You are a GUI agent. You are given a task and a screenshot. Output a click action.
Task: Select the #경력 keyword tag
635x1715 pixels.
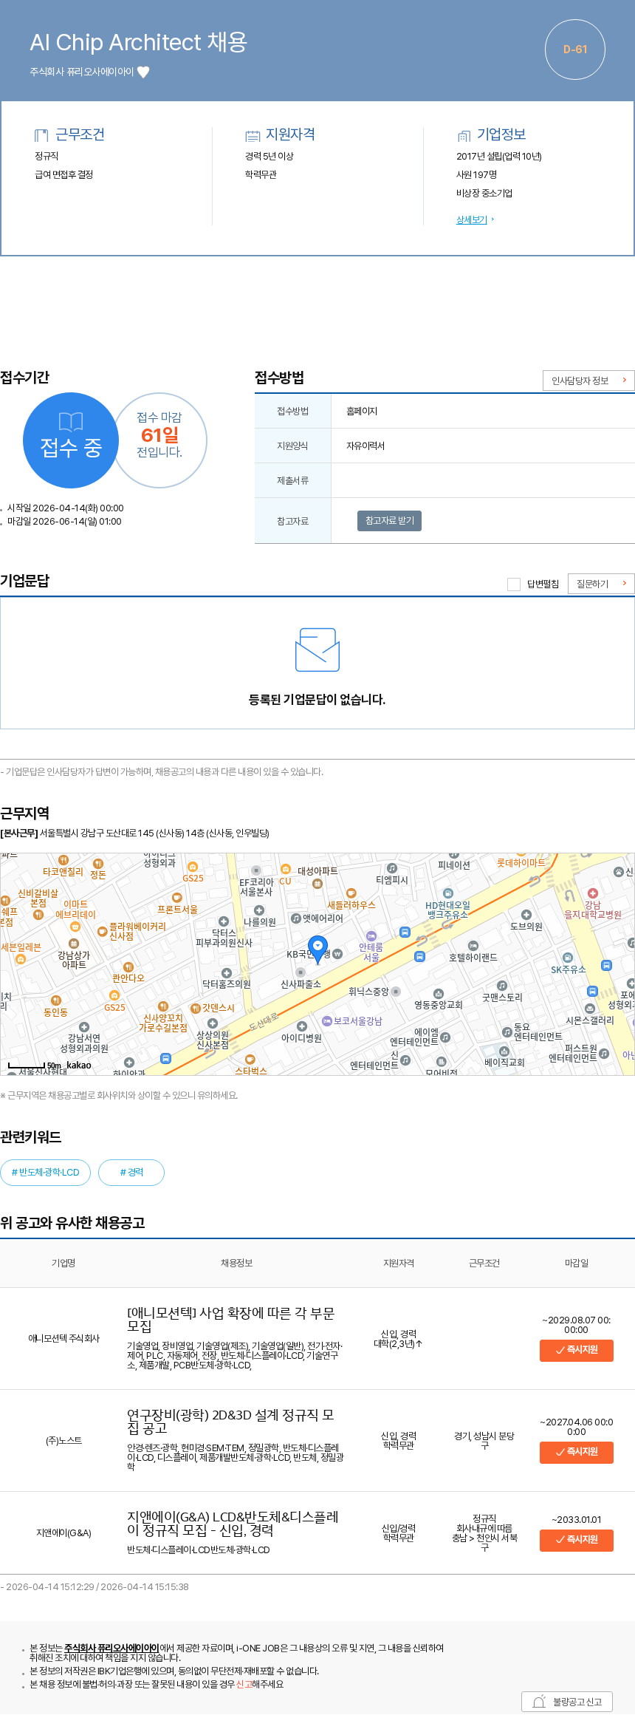[x=131, y=1172]
